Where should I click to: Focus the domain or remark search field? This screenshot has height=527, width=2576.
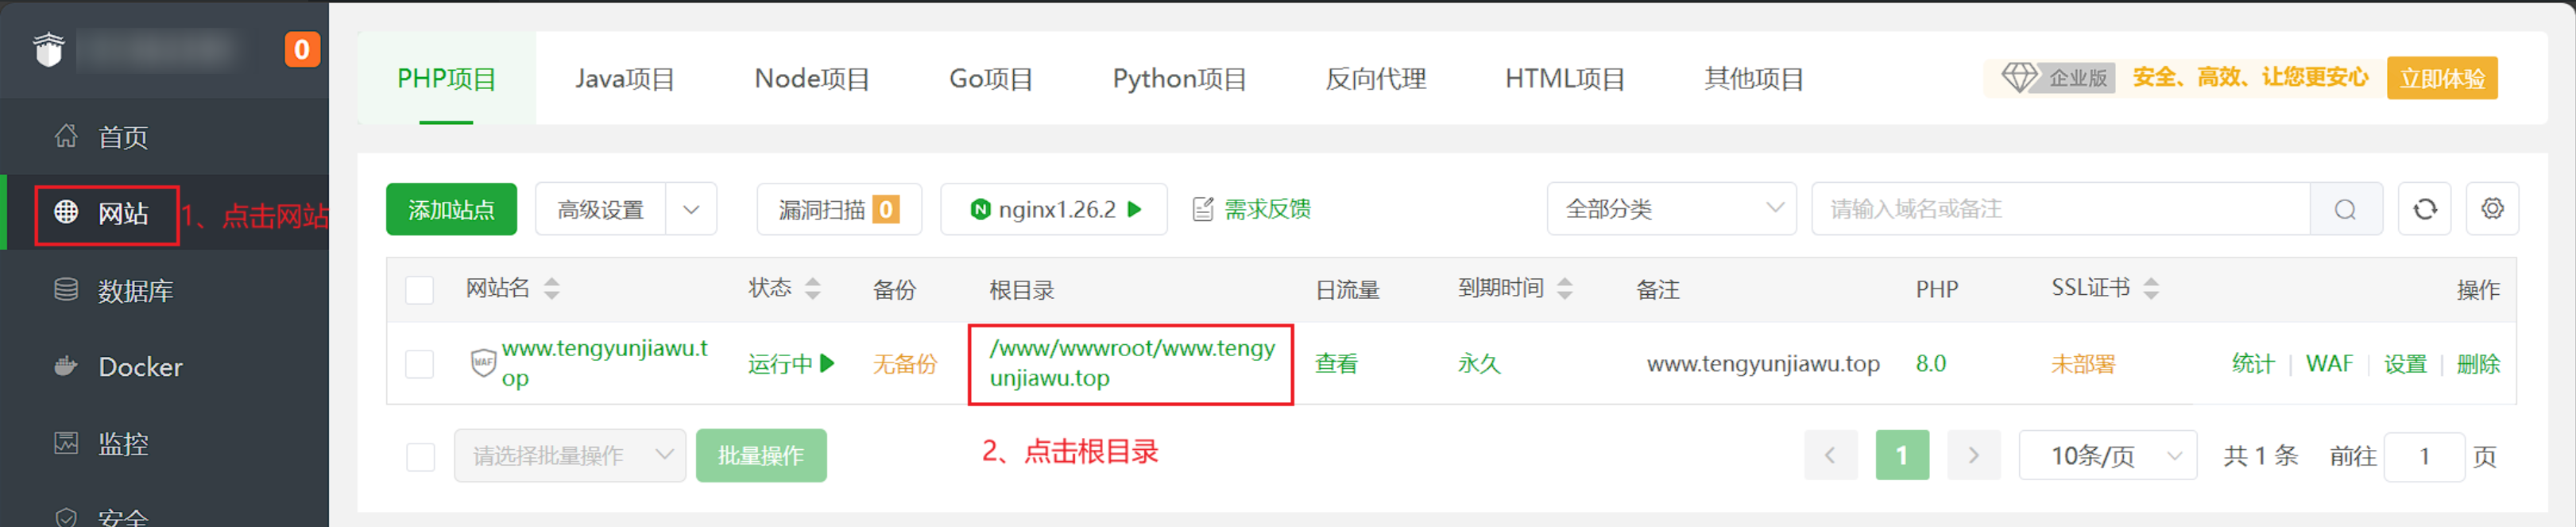click(2060, 209)
